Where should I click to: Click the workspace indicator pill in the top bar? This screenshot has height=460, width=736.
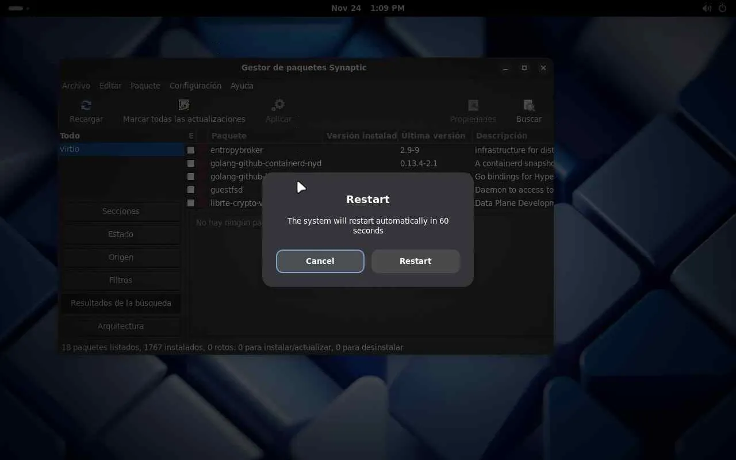[x=16, y=8]
